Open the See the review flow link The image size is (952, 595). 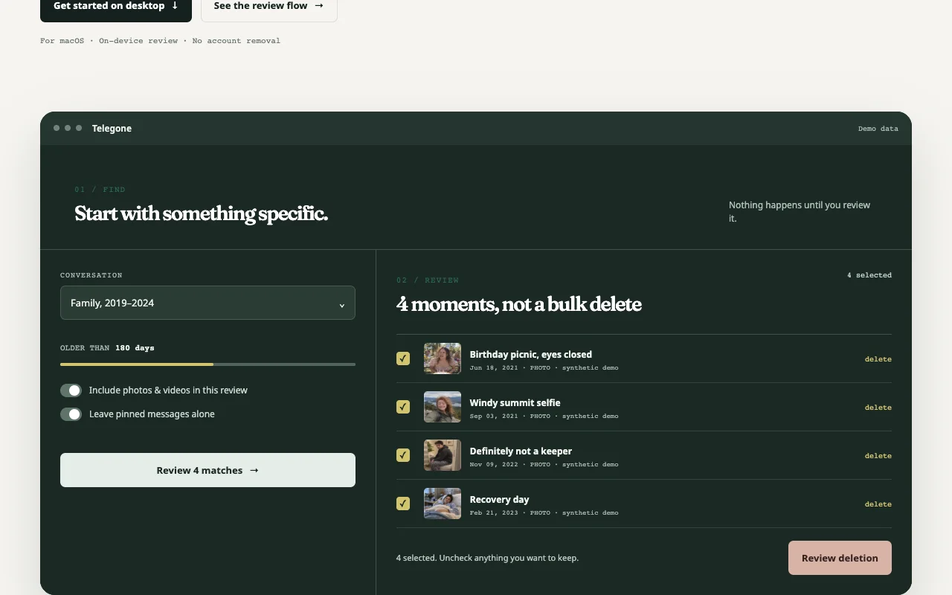(x=269, y=7)
